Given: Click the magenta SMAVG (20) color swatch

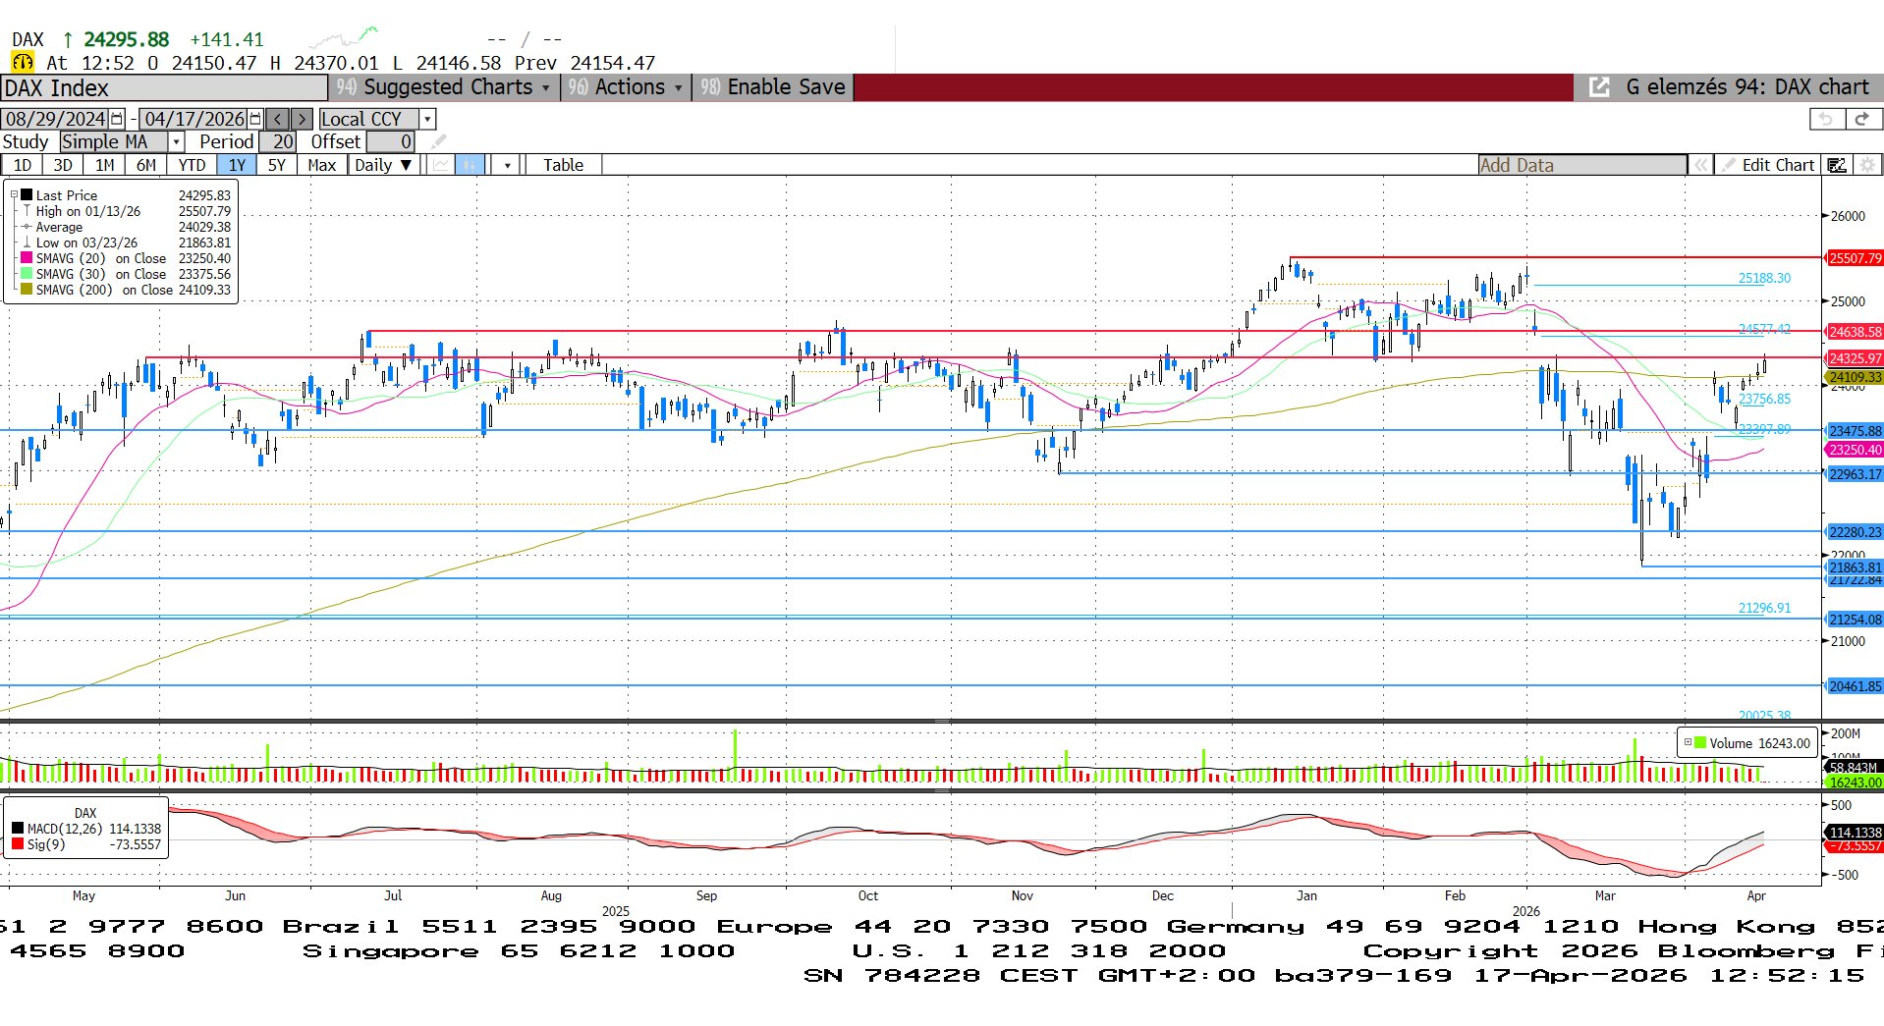Looking at the screenshot, I should click(27, 258).
